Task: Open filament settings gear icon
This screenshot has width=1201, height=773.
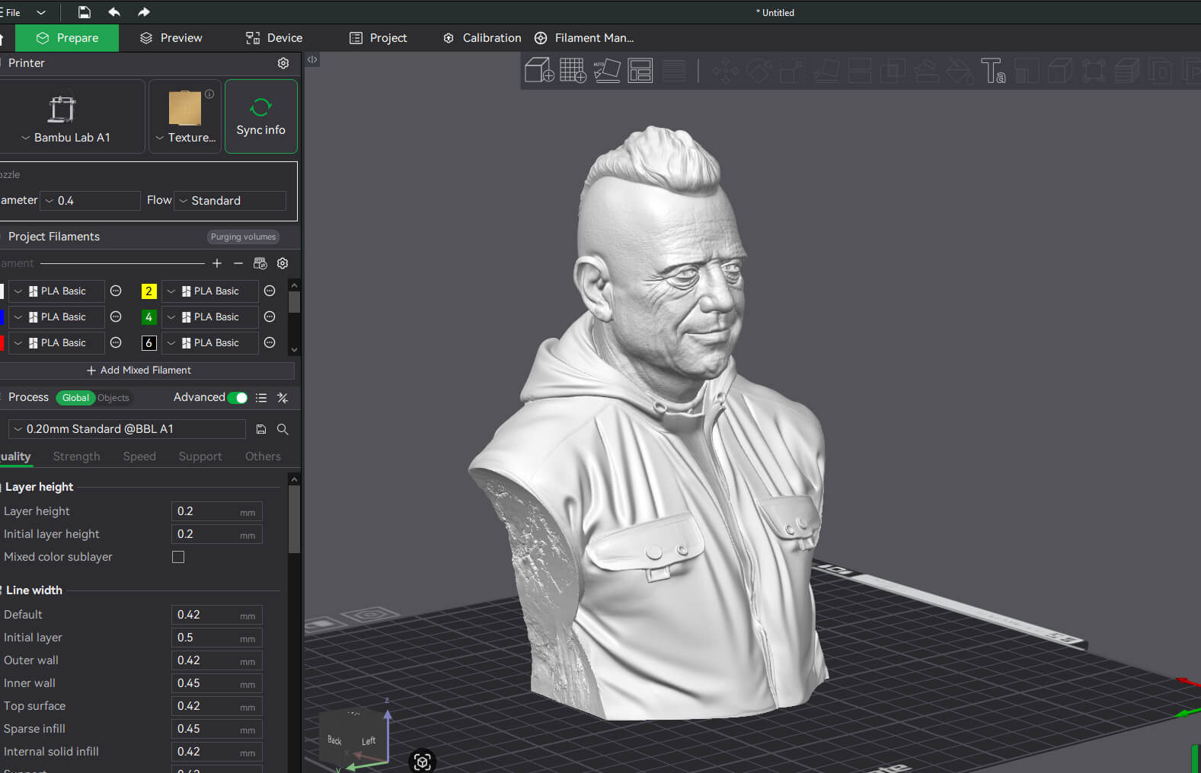Action: [283, 263]
